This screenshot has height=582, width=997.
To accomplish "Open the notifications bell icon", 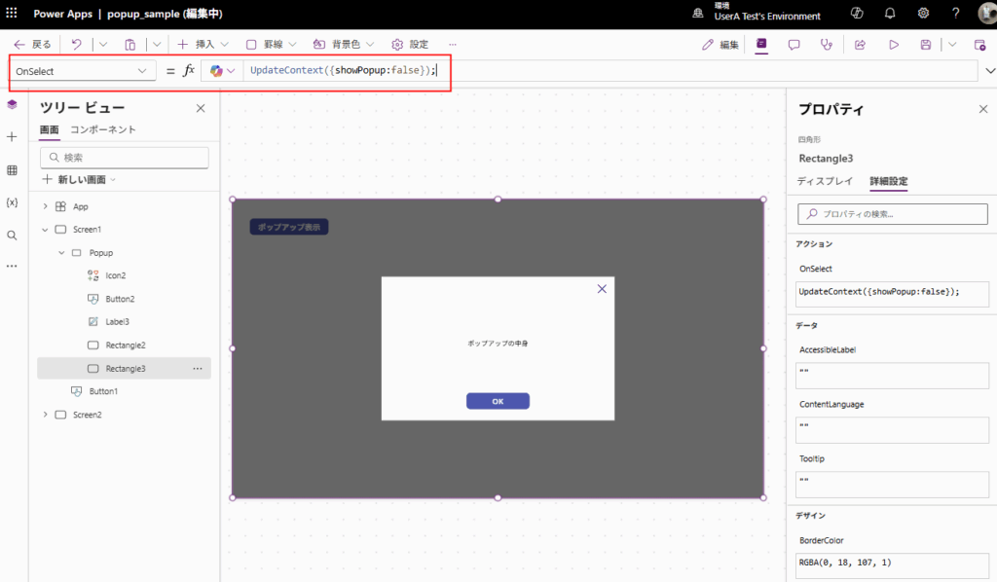I will tap(890, 14).
